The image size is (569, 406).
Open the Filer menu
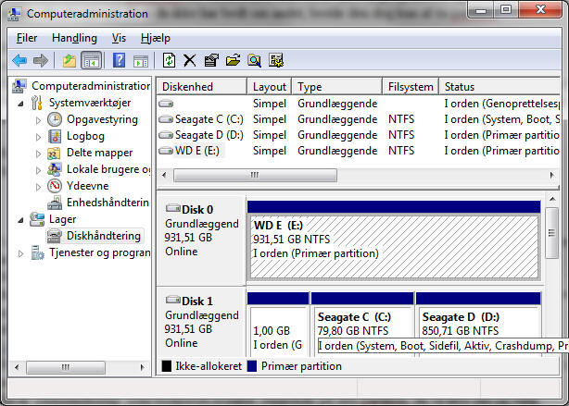click(x=27, y=38)
